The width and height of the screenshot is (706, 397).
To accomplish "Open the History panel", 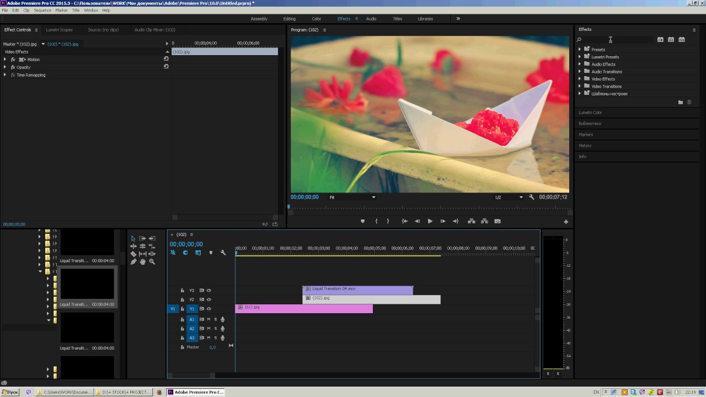I will (x=585, y=146).
